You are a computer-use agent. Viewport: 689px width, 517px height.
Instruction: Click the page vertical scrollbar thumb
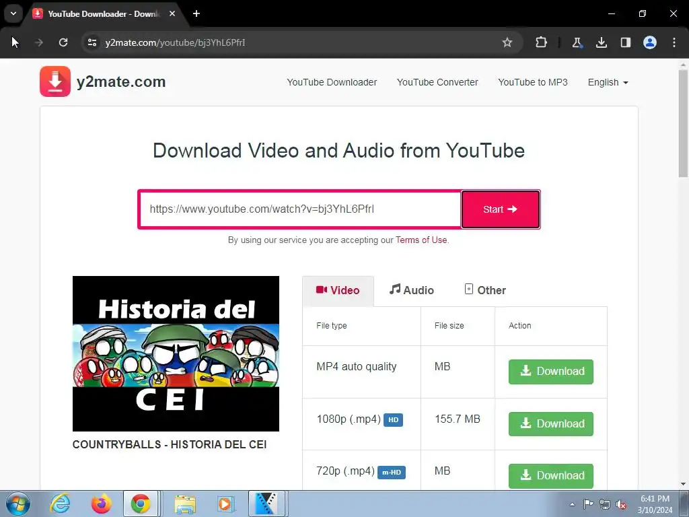683,124
